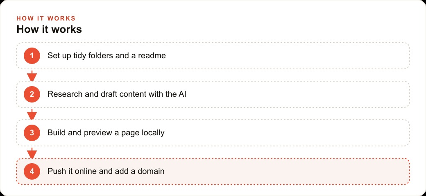Open 'Build and preview a page locally'
This screenshot has height=196, width=426.
pos(106,133)
